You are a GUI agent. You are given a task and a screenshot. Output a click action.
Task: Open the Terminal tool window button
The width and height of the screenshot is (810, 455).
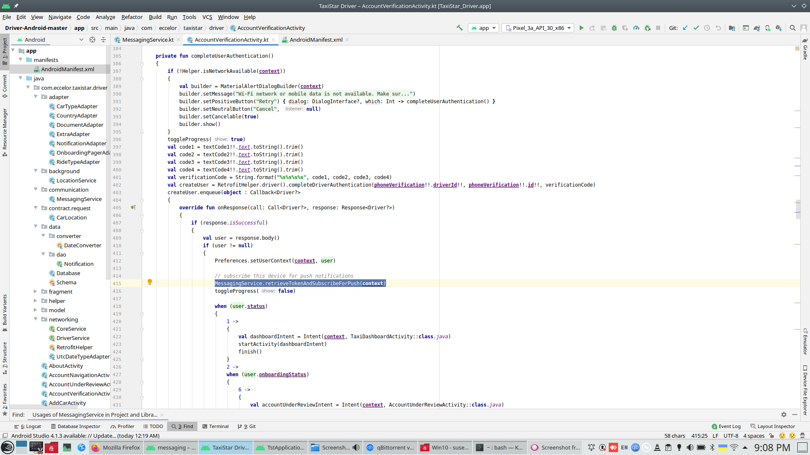pos(215,426)
